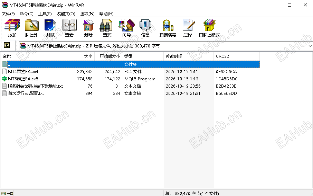Select 服务器端&群控端下载地址.txt file name
313x196 pixels.
coord(35,86)
